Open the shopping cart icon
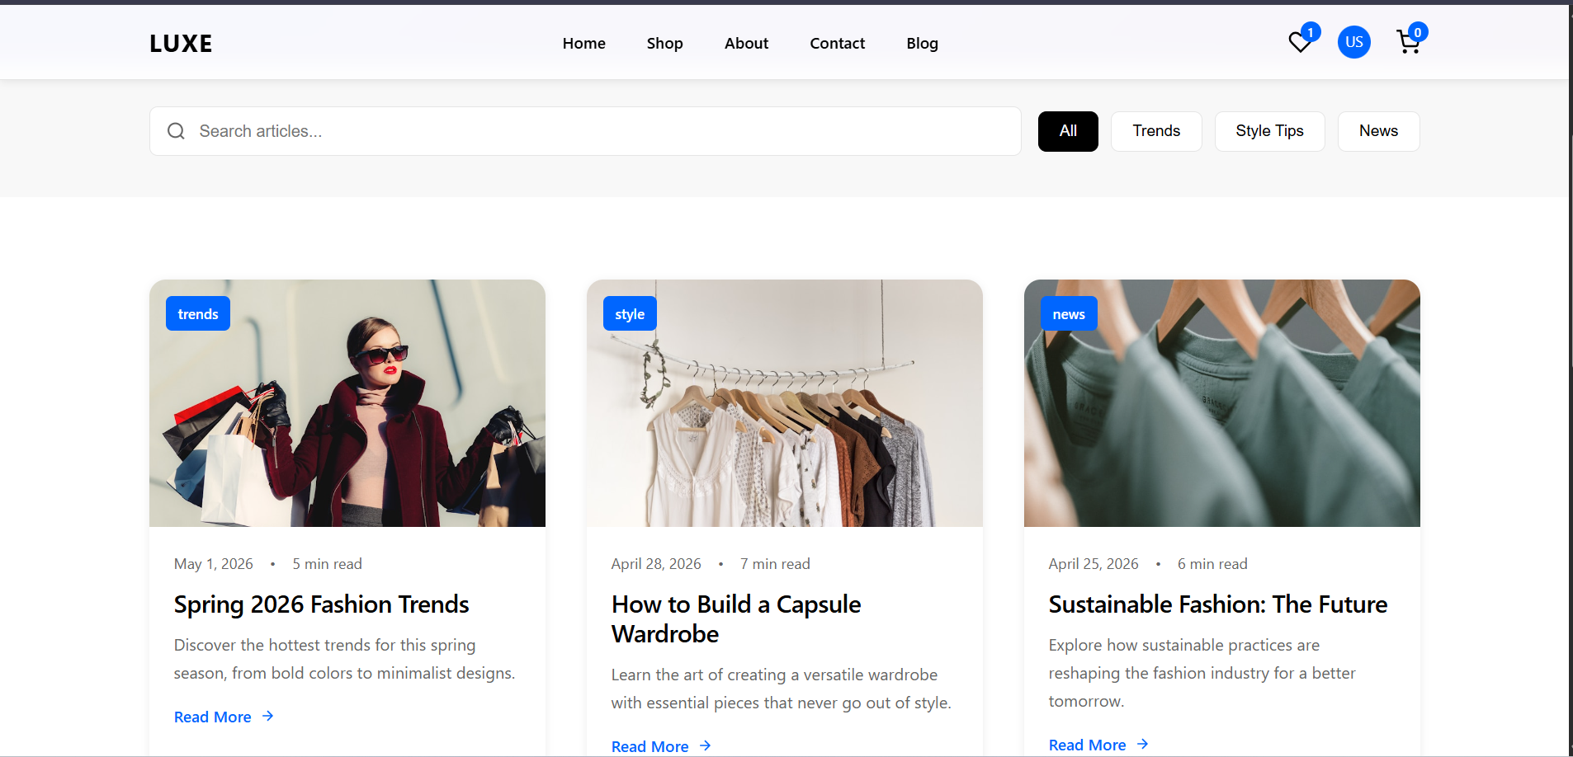Screen dimensions: 1573x757 click(x=1408, y=43)
